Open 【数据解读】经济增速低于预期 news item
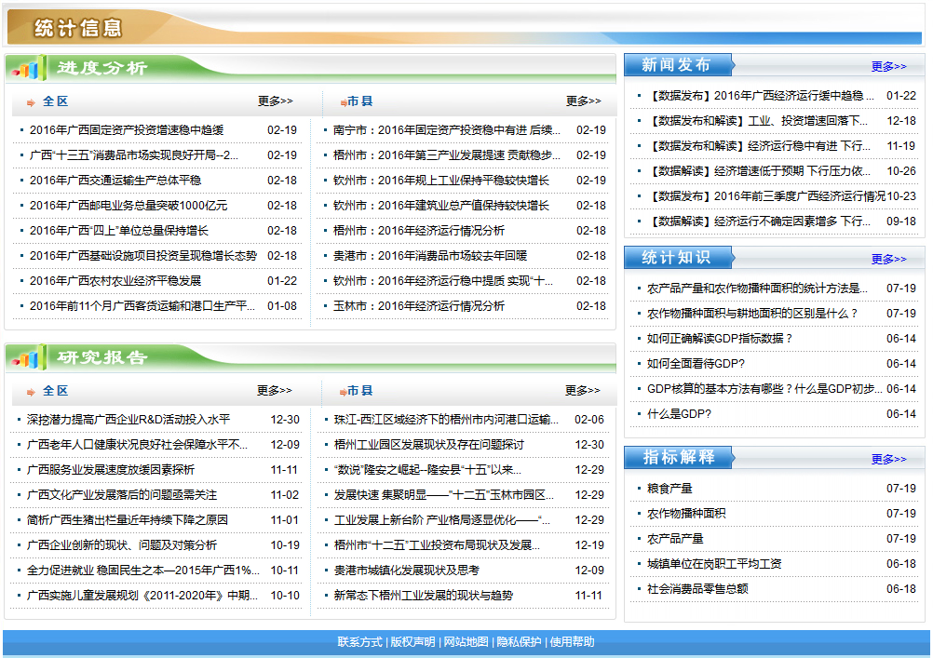Image resolution: width=933 pixels, height=658 pixels. (759, 170)
